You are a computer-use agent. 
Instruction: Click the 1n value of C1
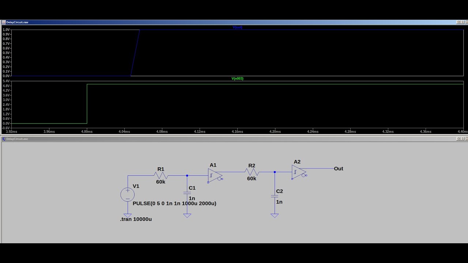pyautogui.click(x=192, y=198)
